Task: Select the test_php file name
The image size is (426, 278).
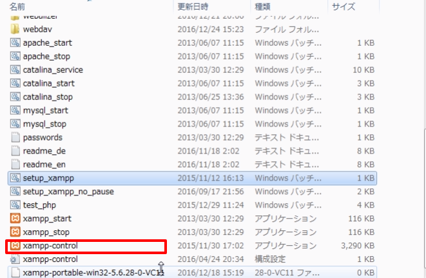Action: (x=39, y=205)
